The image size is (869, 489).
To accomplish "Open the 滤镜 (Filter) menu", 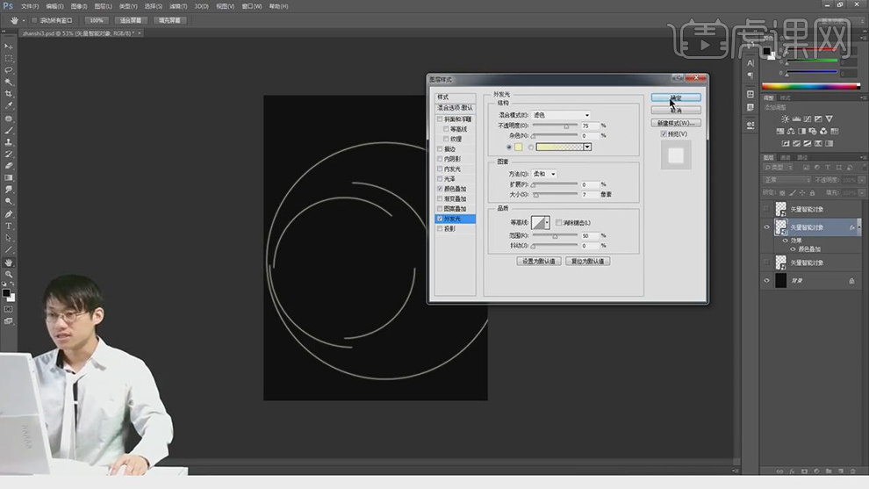I will pyautogui.click(x=176, y=6).
